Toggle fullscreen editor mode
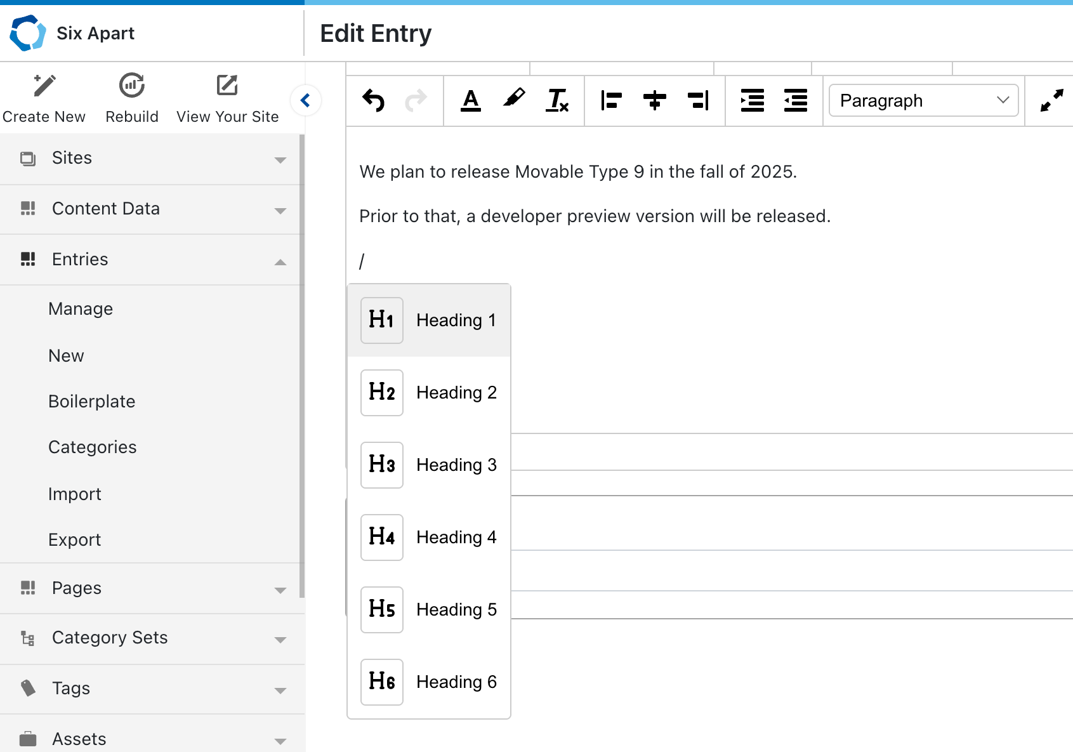The width and height of the screenshot is (1073, 752). (1051, 100)
